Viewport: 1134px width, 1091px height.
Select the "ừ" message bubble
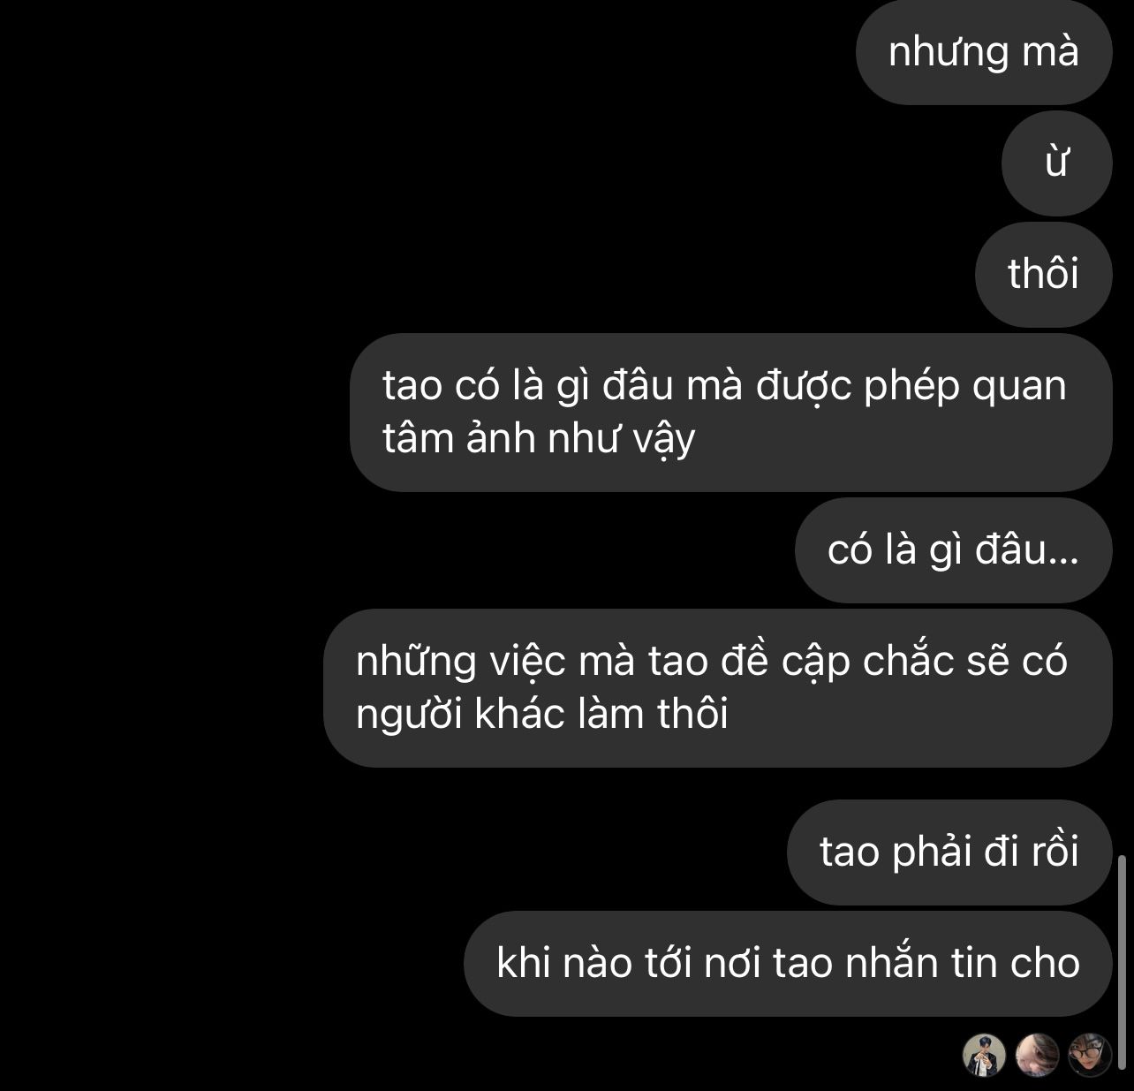click(1056, 163)
